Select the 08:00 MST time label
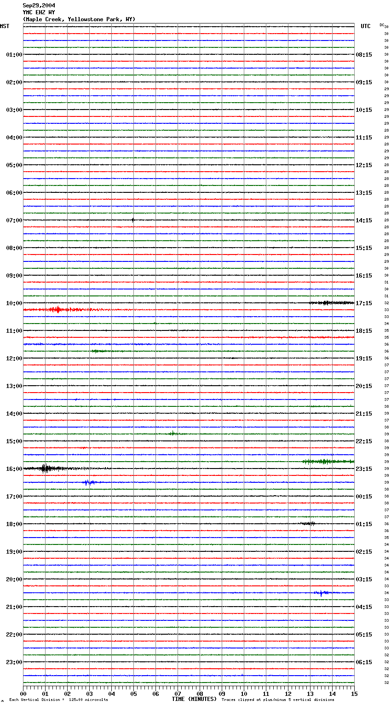 coord(14,248)
